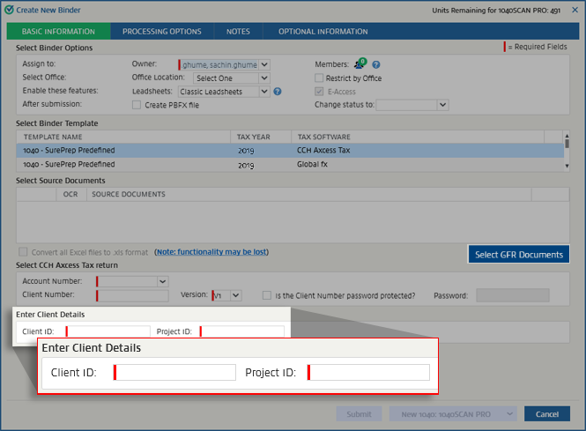Click the Client Number input field
Viewport: 586px width, 431px height.
[x=132, y=295]
